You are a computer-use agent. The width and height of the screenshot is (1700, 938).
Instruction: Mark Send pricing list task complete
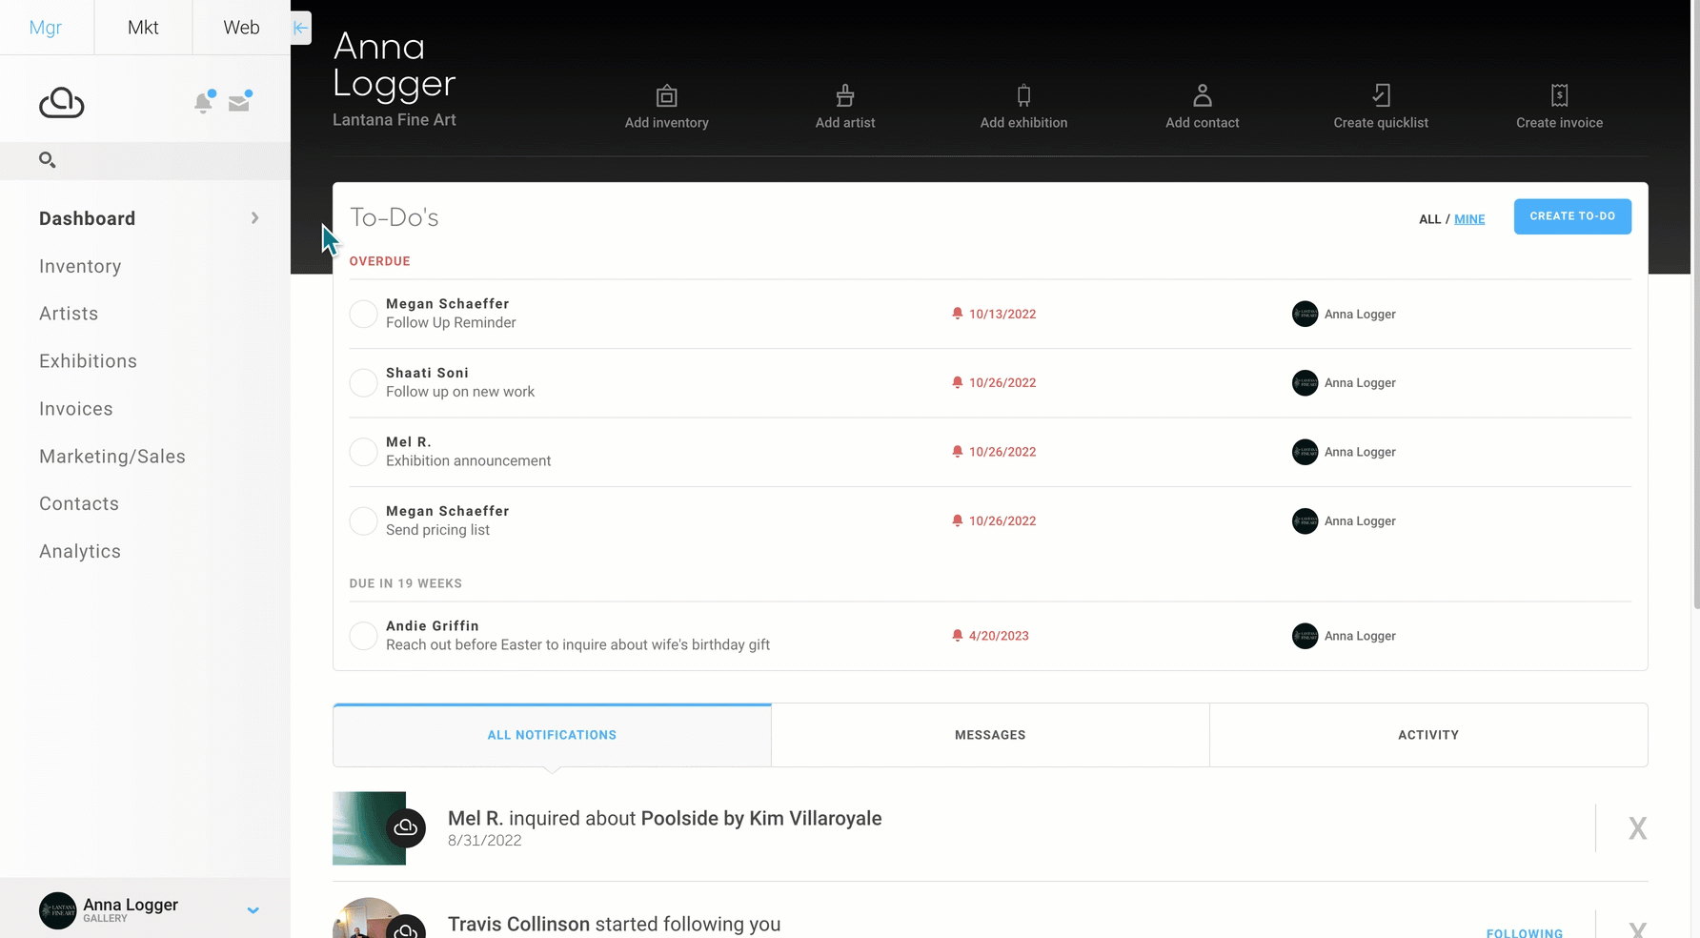363,520
